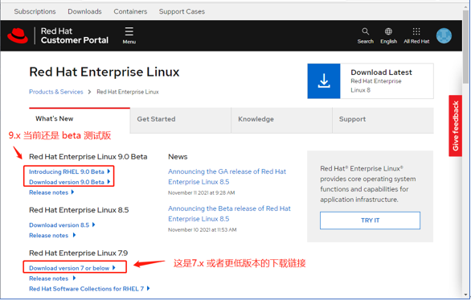The height and width of the screenshot is (301, 471).
Task: Follow the Products & Services breadcrumb link
Action: (56, 92)
